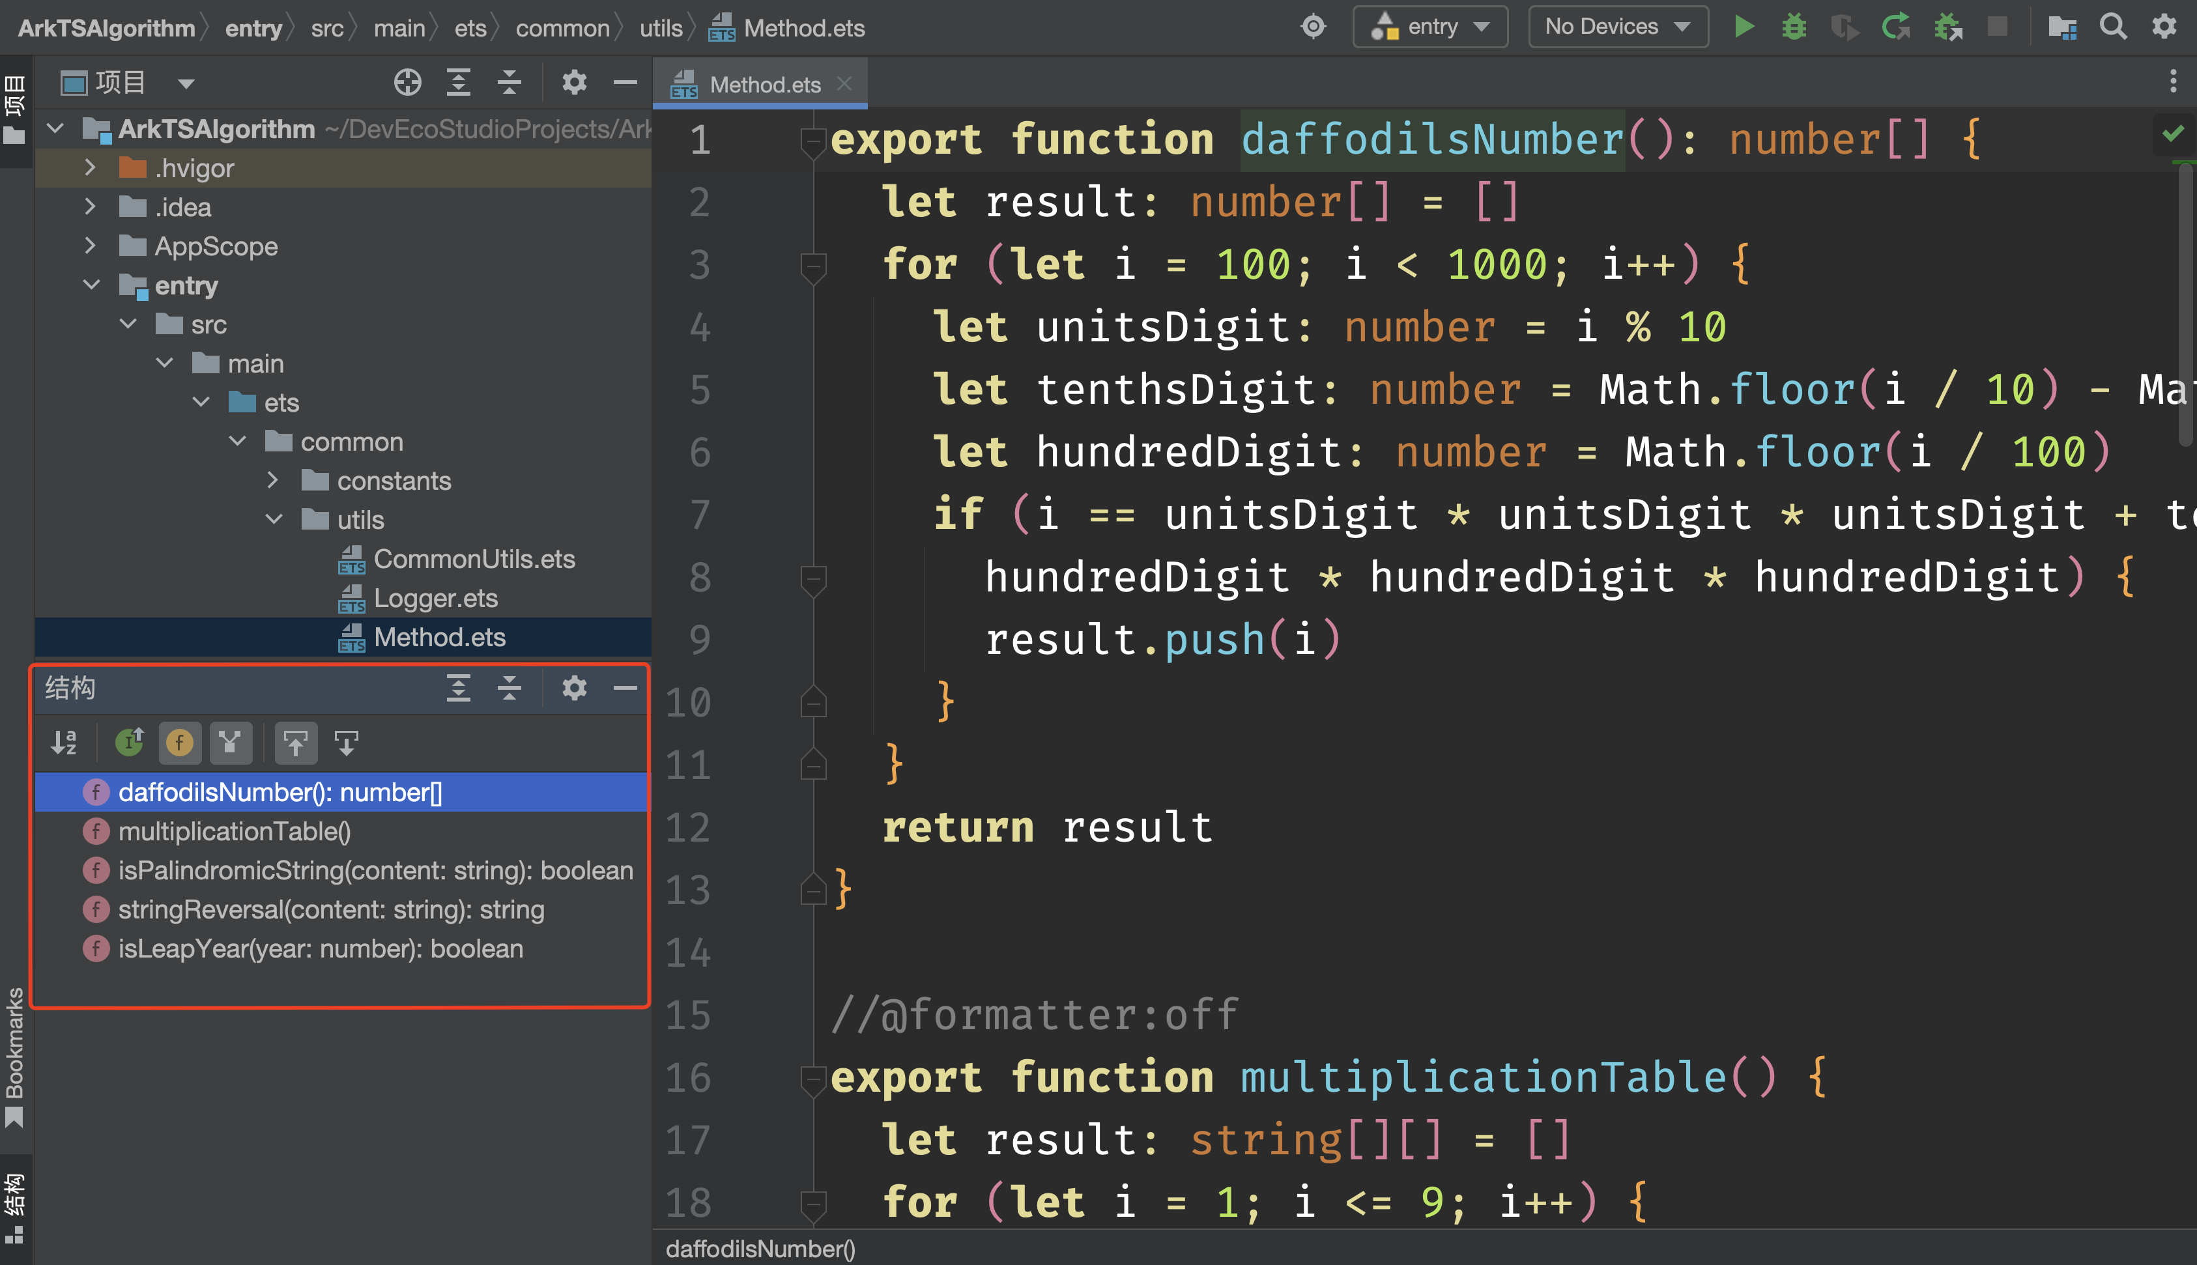Close the Method.ets editor tab
This screenshot has height=1265, width=2197.
[844, 83]
